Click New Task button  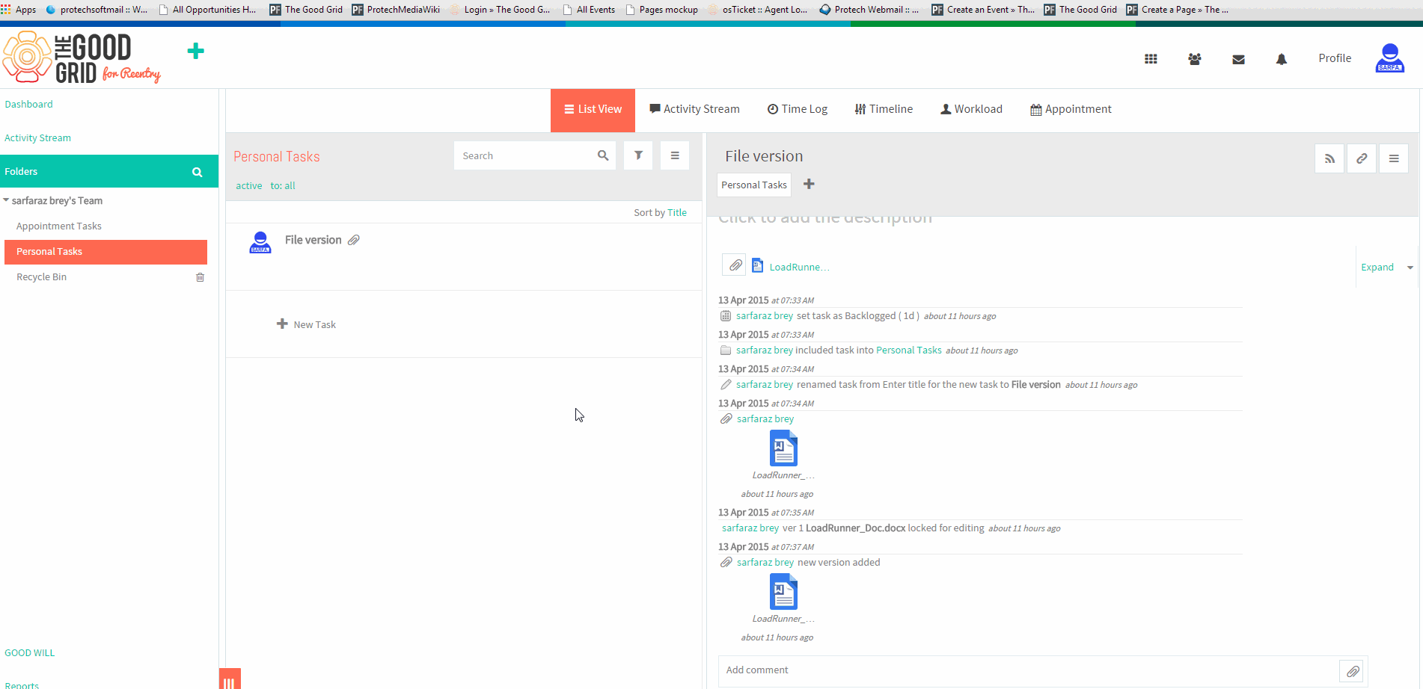tap(307, 324)
